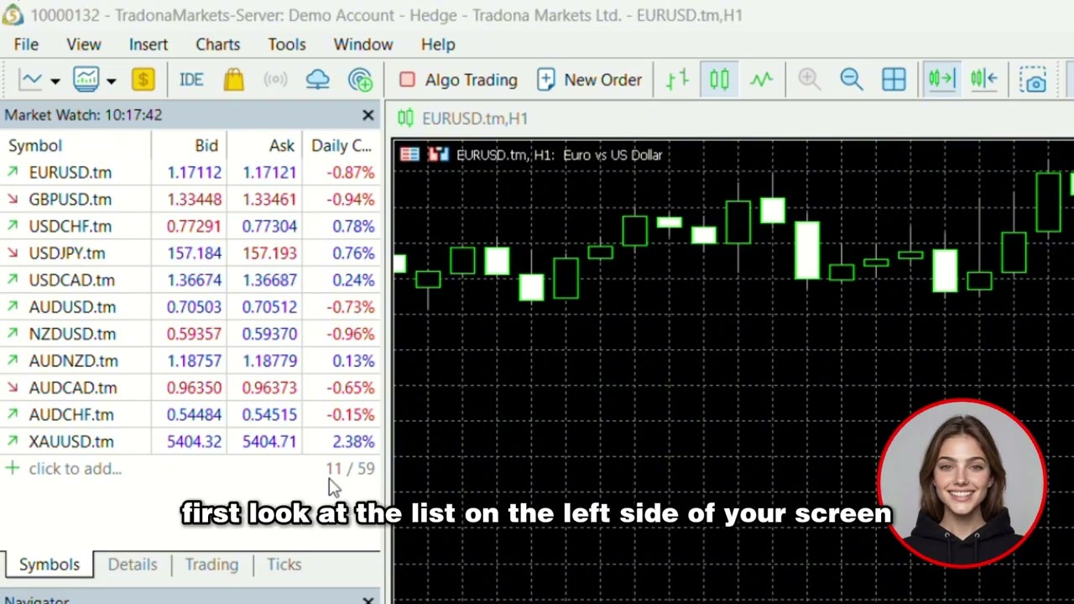Expand the new chart dropdown arrow
The width and height of the screenshot is (1074, 604).
pos(55,81)
